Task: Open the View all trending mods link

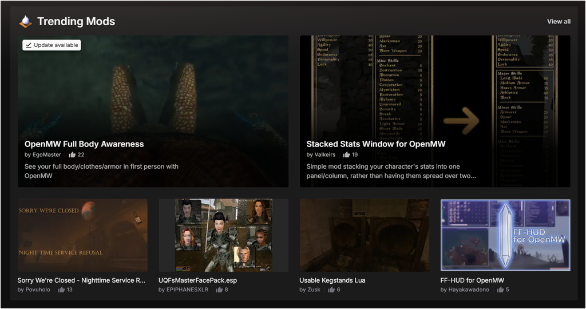Action: pyautogui.click(x=559, y=22)
